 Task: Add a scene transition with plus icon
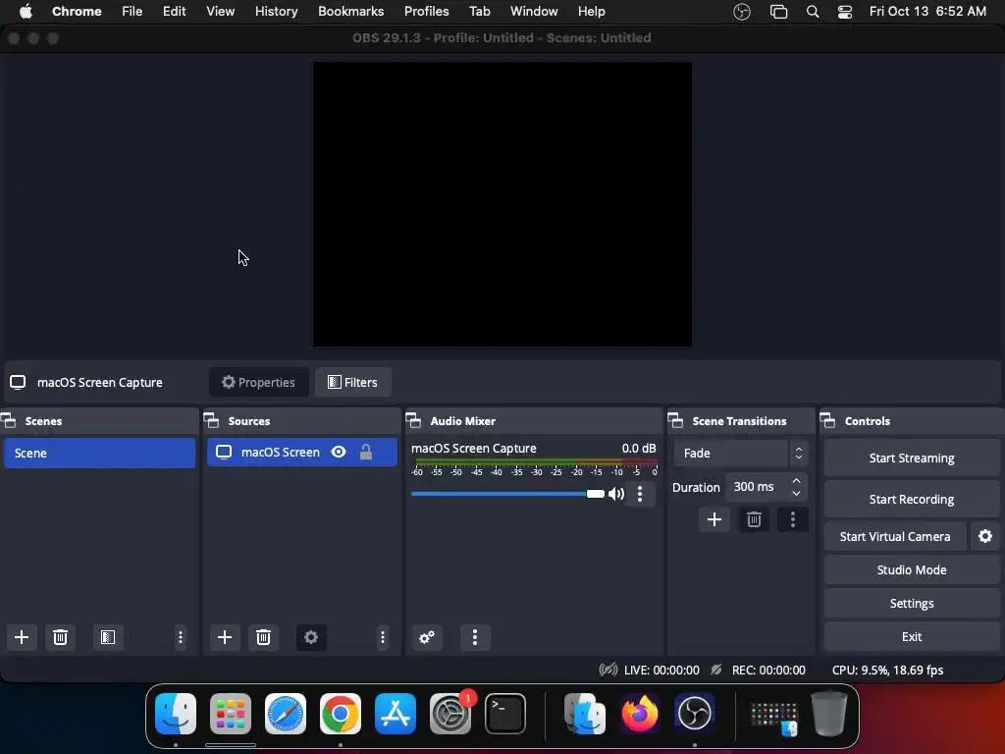(714, 519)
